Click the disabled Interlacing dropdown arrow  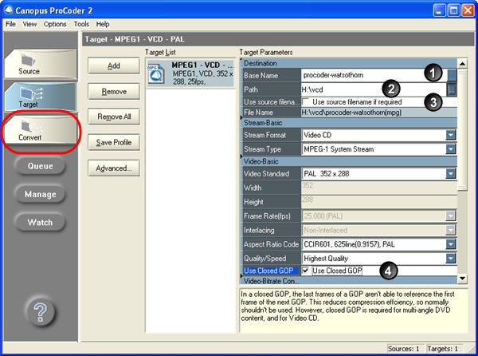point(451,230)
